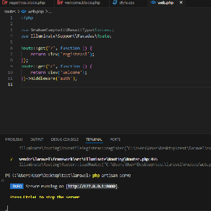Open the style.css tab
This screenshot has width=211, height=211.
pos(127,3)
